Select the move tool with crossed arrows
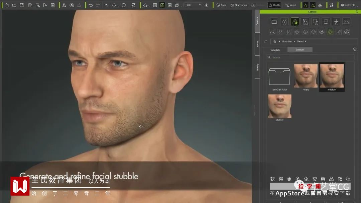 114,5
